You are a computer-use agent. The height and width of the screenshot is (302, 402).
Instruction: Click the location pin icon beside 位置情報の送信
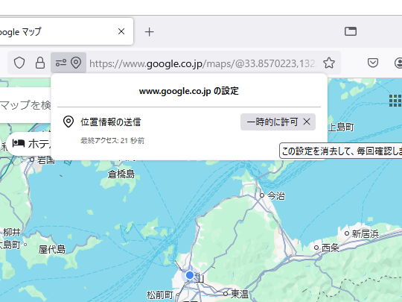68,122
